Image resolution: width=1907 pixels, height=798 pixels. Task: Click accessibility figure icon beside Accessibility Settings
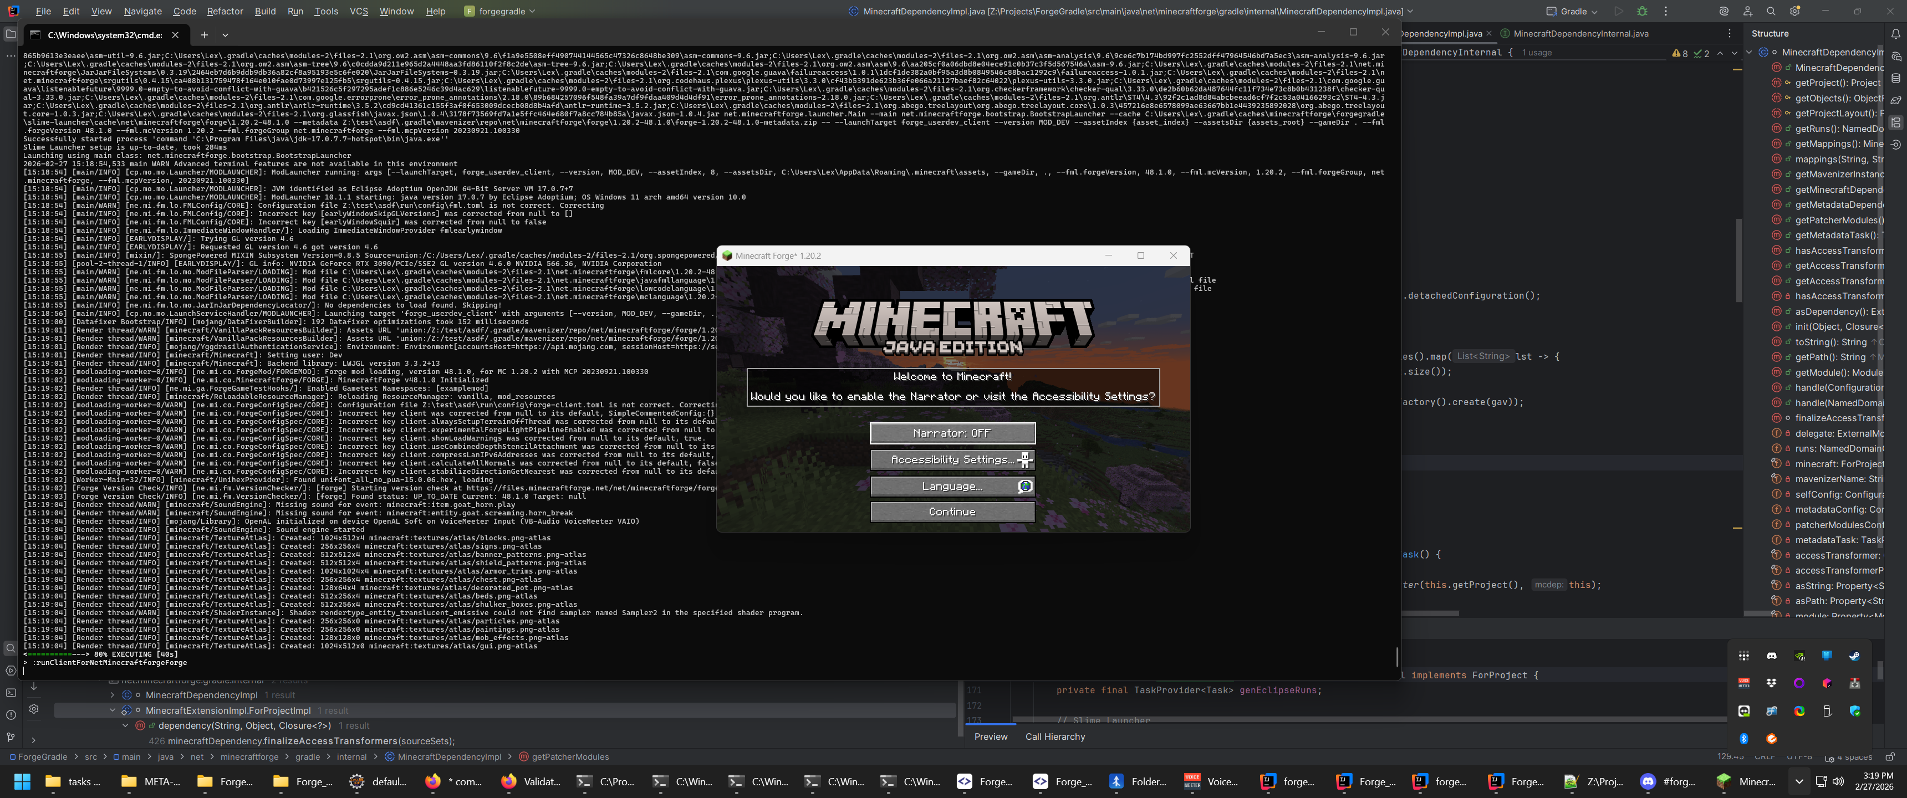[x=1024, y=460]
